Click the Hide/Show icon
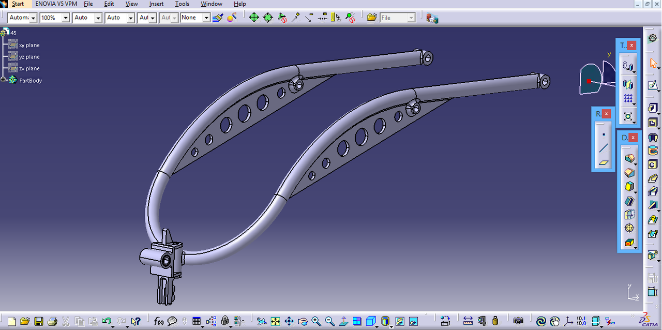The height and width of the screenshot is (330, 662). click(x=400, y=322)
